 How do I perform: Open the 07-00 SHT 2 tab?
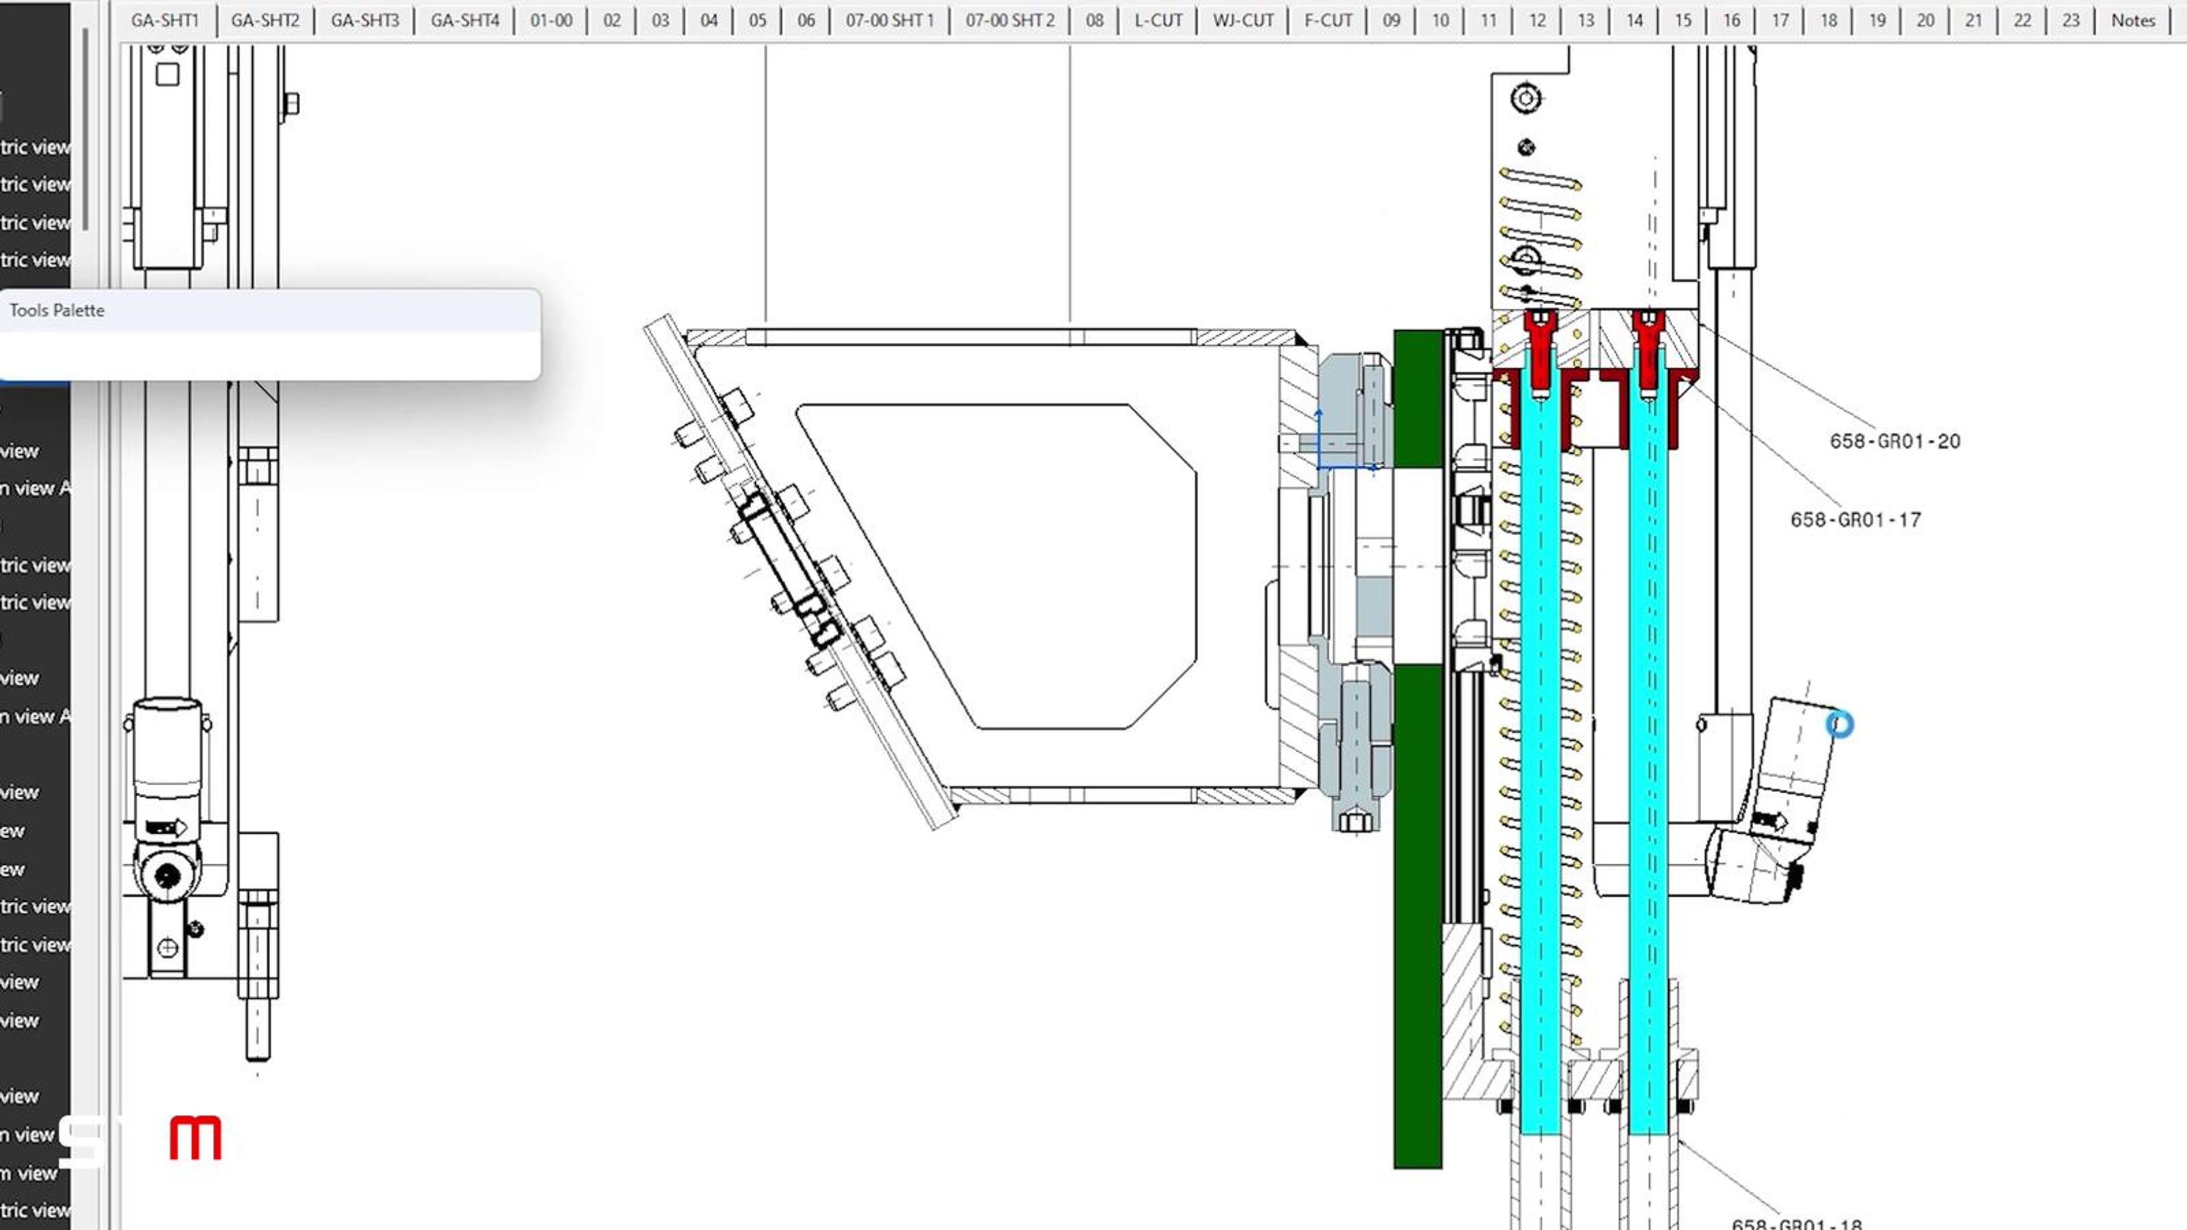(1009, 20)
